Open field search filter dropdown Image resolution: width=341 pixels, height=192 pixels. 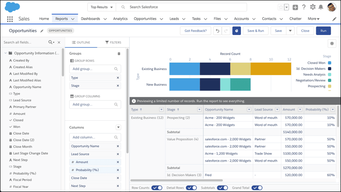pos(52,42)
